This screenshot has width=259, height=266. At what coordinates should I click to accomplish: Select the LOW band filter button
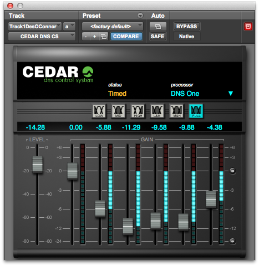point(99,111)
